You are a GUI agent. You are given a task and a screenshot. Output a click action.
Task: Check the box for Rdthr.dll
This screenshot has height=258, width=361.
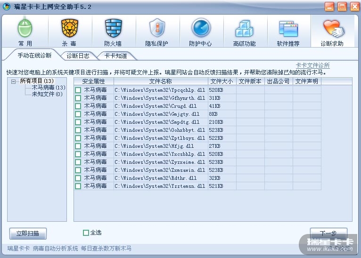(x=78, y=178)
